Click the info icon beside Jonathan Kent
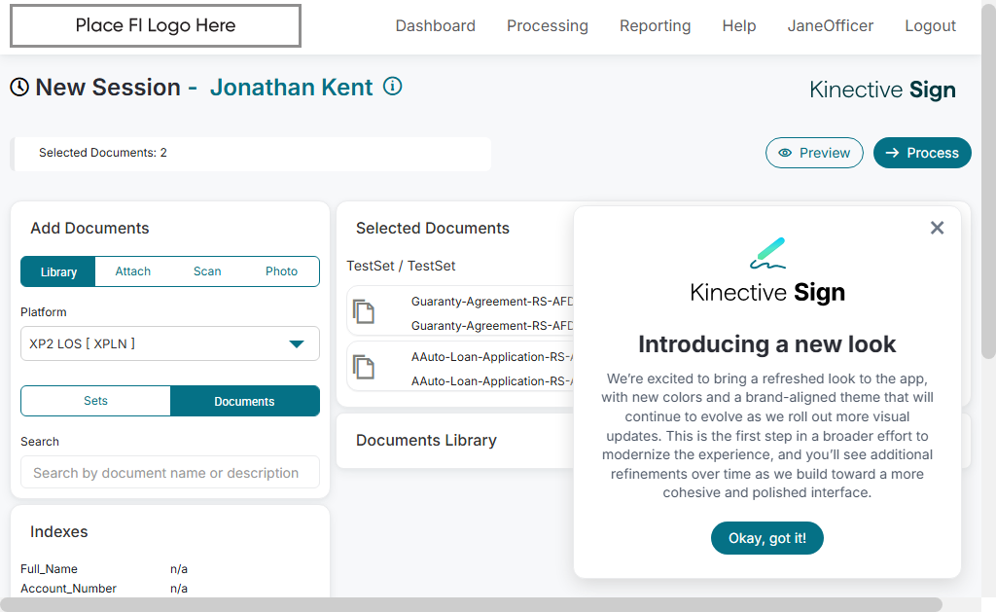 [393, 87]
